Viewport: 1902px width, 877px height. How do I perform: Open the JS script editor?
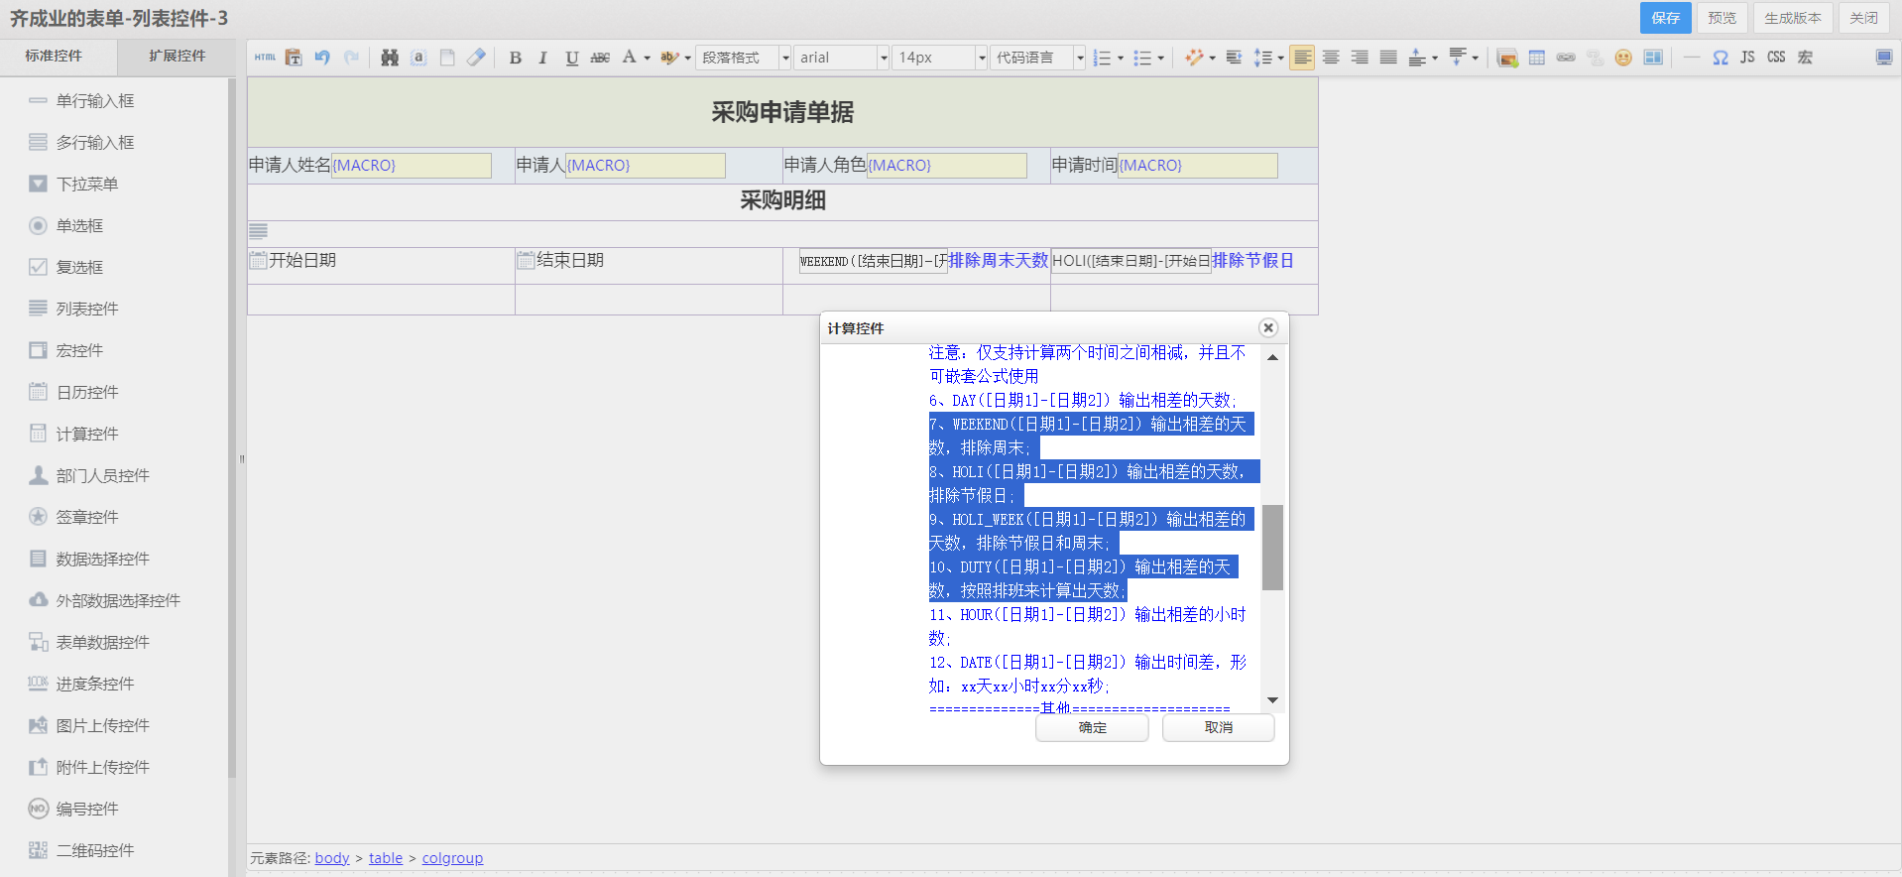coord(1747,58)
